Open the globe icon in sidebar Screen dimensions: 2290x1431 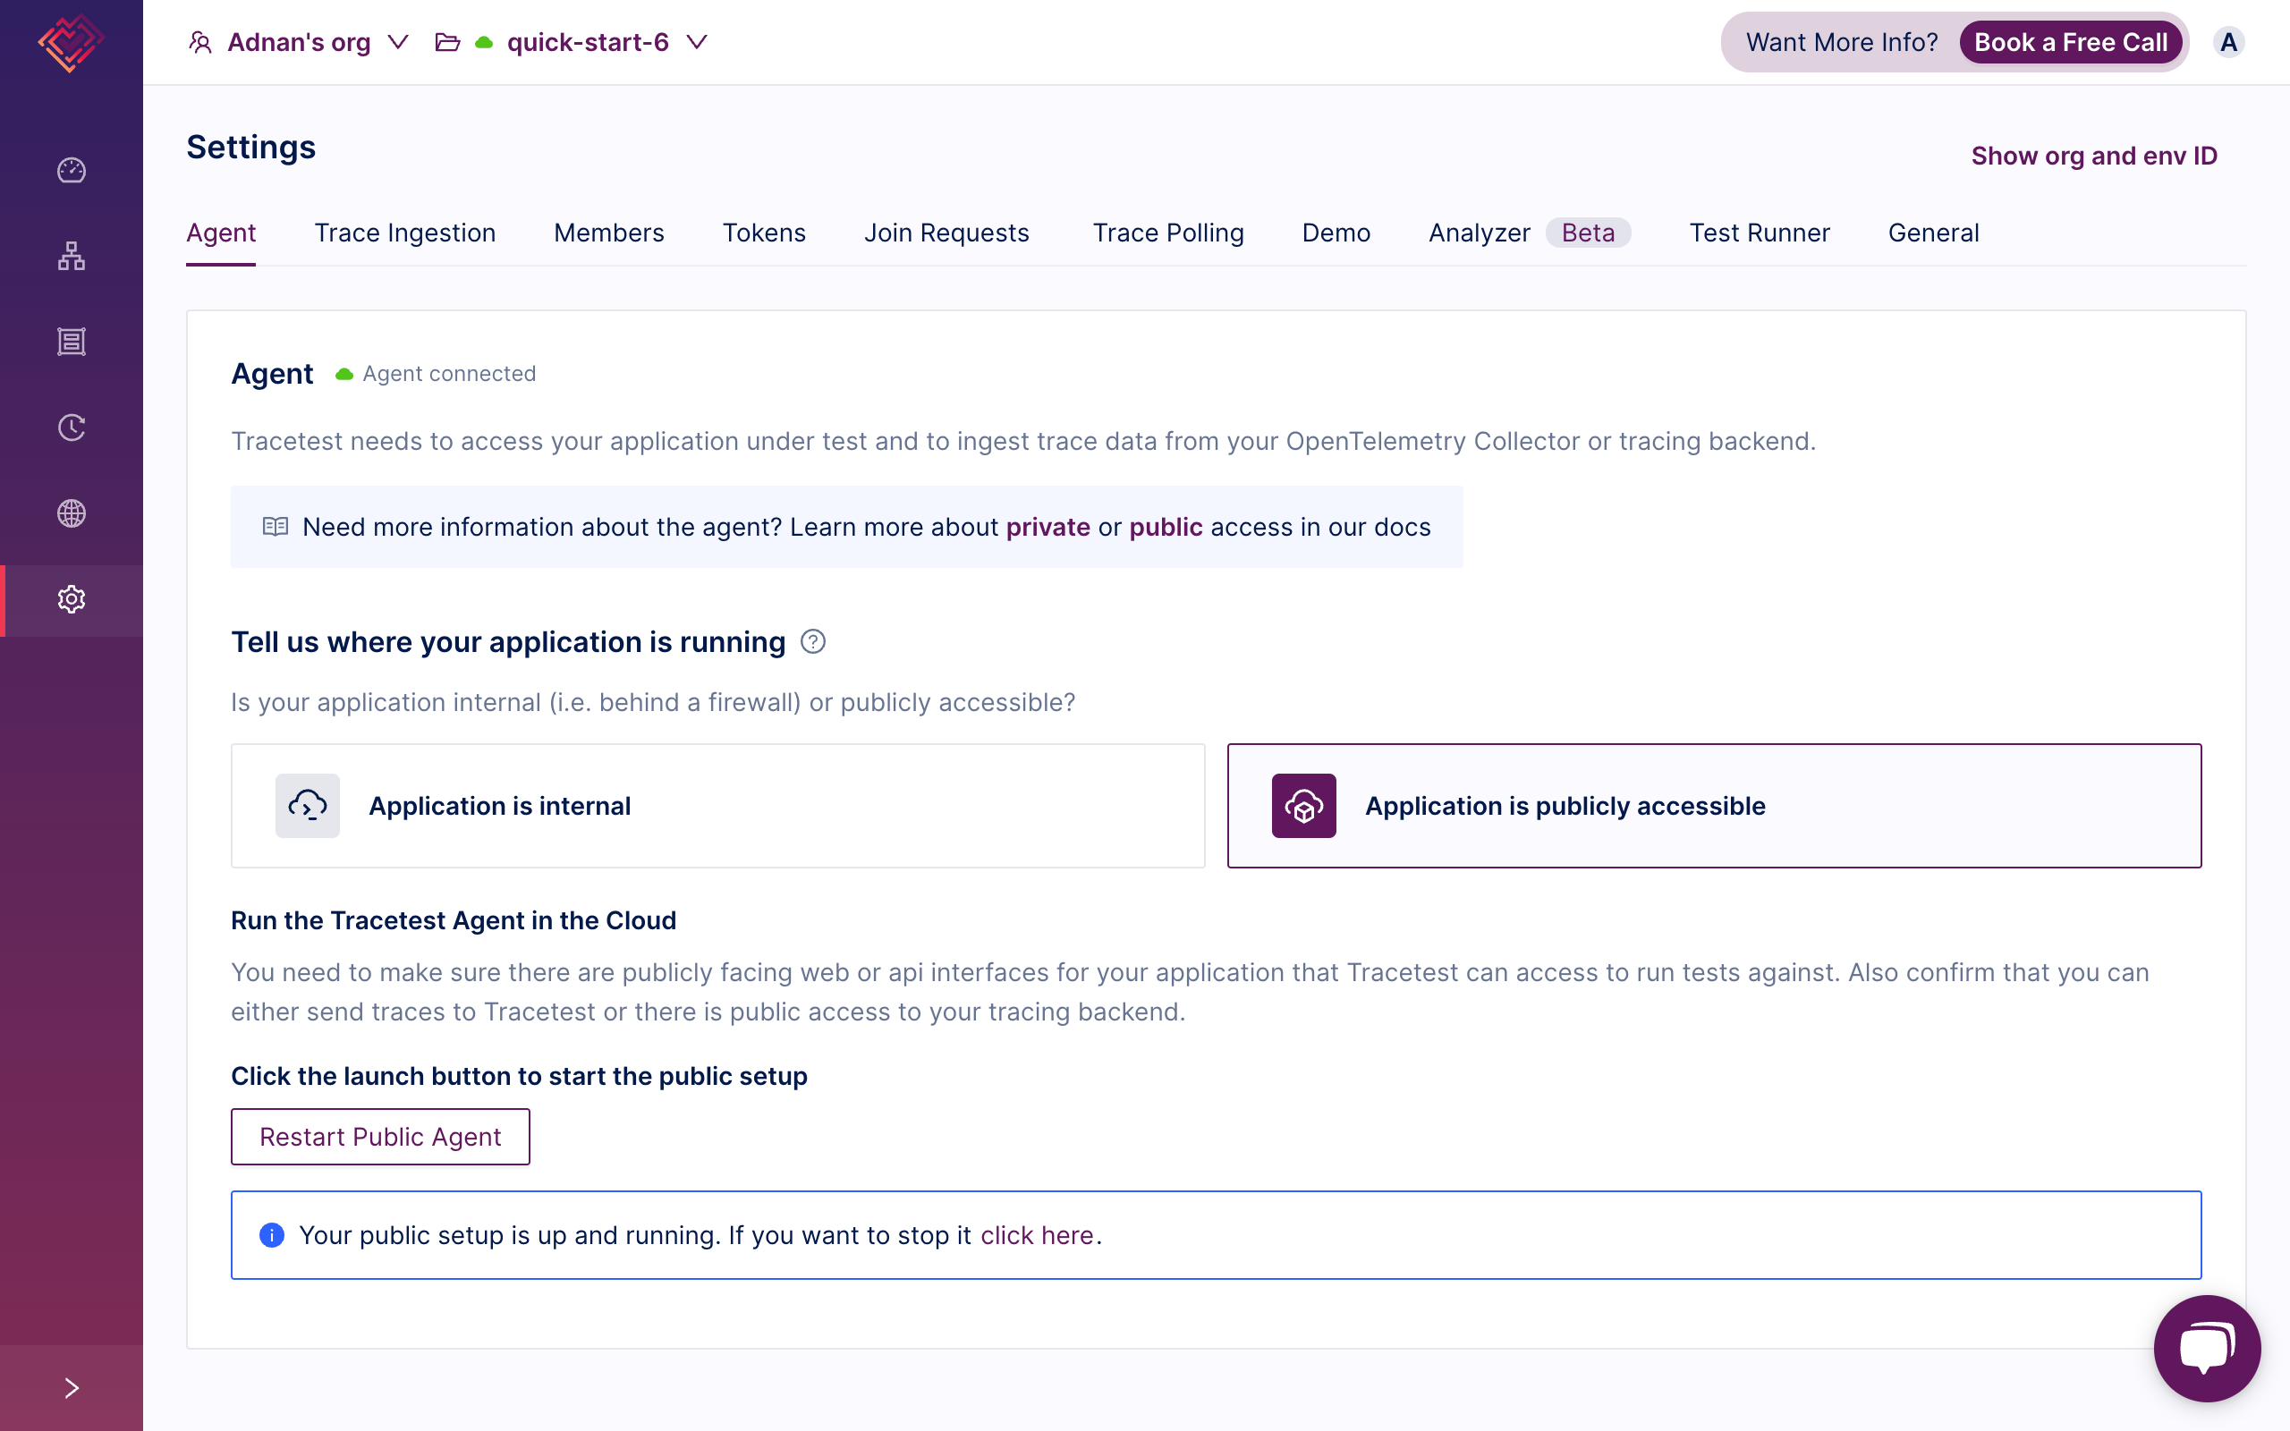point(71,513)
